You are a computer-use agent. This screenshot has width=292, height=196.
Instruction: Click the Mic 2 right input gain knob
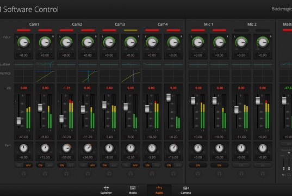(263, 42)
